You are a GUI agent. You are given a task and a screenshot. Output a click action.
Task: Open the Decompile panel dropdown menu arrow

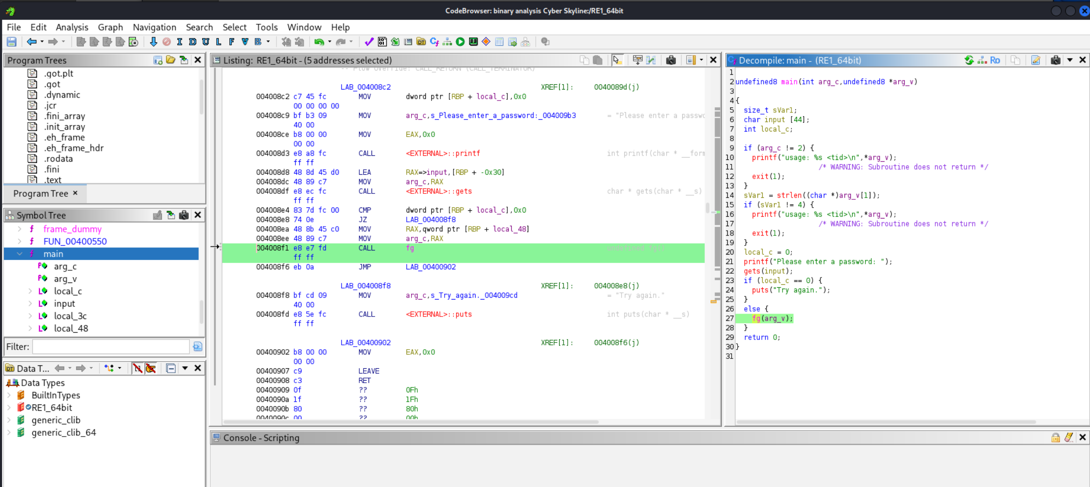pos(1069,60)
